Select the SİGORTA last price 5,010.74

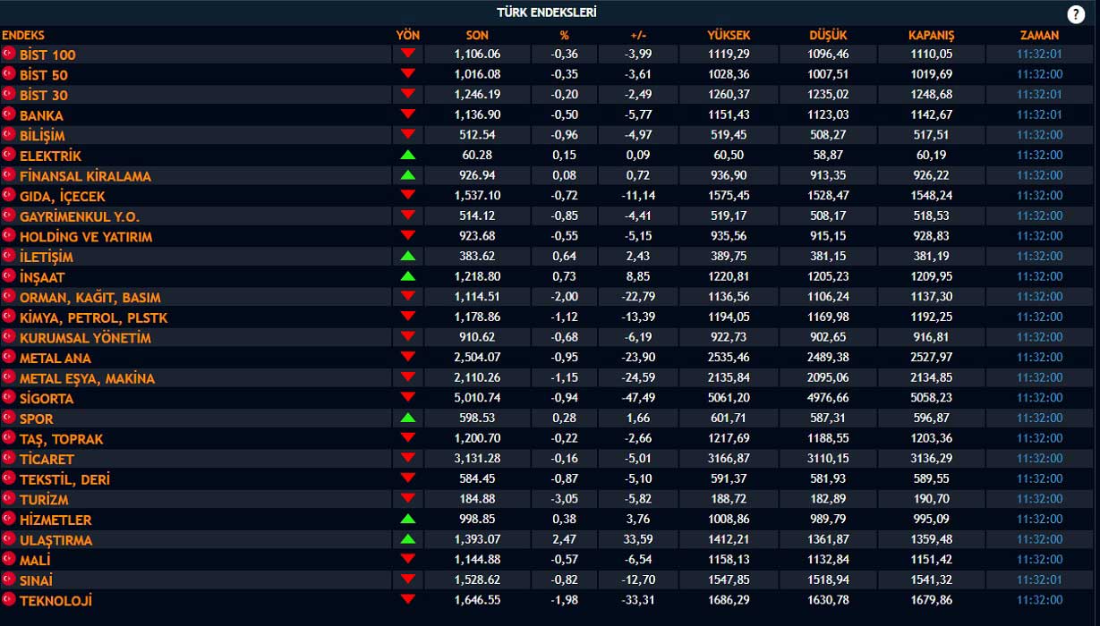pyautogui.click(x=477, y=398)
